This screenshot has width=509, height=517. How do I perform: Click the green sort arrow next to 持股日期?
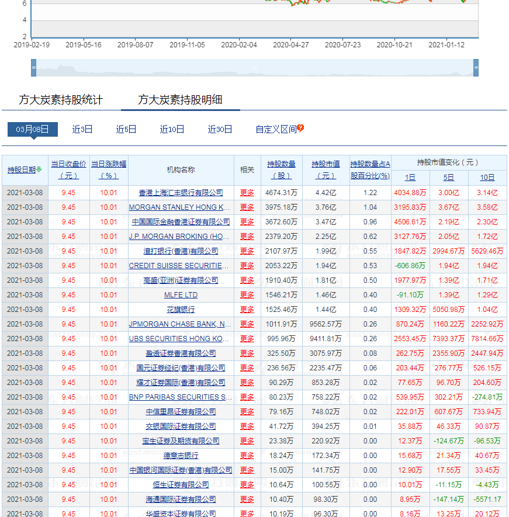pos(39,169)
